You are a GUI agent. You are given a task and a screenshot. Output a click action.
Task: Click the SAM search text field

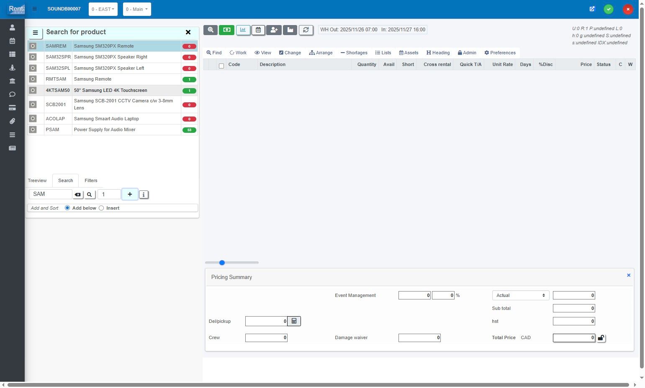click(51, 194)
